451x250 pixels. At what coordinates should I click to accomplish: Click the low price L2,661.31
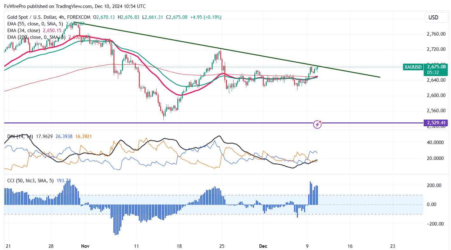[153, 17]
